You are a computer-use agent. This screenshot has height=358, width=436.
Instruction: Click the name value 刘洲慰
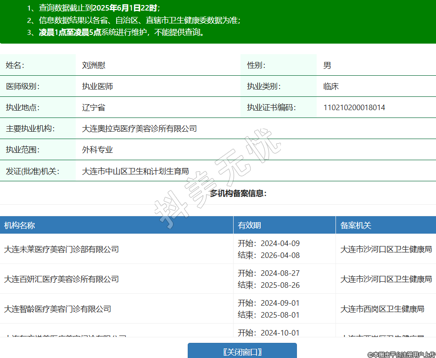(94, 66)
